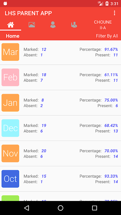Select the orange Jan month tile
The height and width of the screenshot is (215, 121).
coord(10,103)
